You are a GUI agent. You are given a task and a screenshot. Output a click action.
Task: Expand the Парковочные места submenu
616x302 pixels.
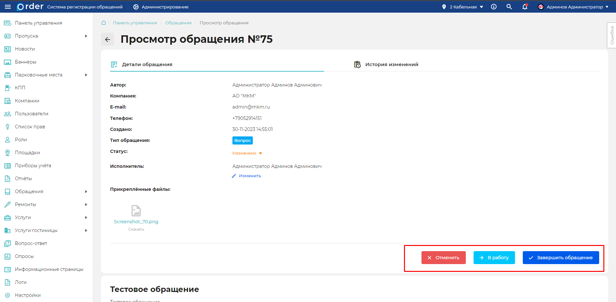coord(86,75)
